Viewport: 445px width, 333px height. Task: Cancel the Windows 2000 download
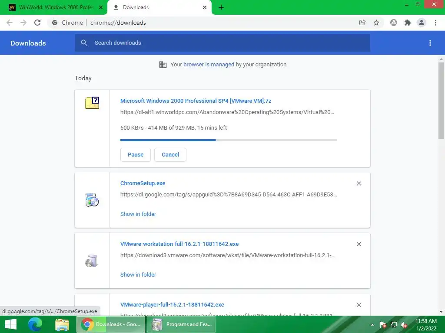(x=170, y=155)
